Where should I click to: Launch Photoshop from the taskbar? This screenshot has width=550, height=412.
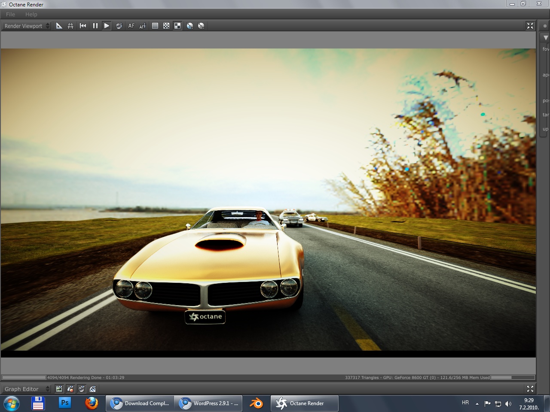65,403
